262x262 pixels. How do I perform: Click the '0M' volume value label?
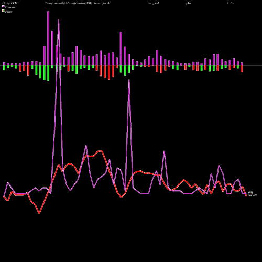point(250,192)
